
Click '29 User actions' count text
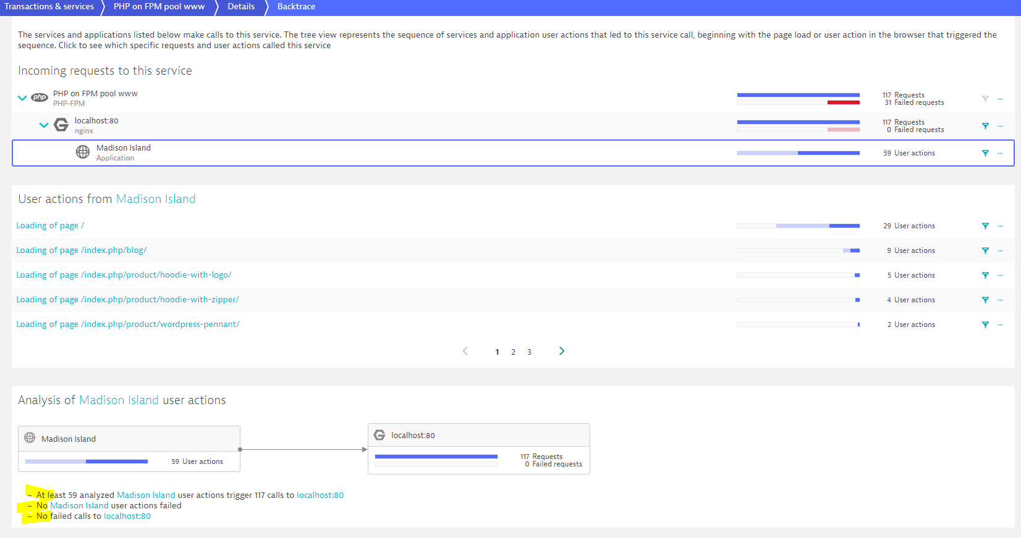[x=909, y=226]
